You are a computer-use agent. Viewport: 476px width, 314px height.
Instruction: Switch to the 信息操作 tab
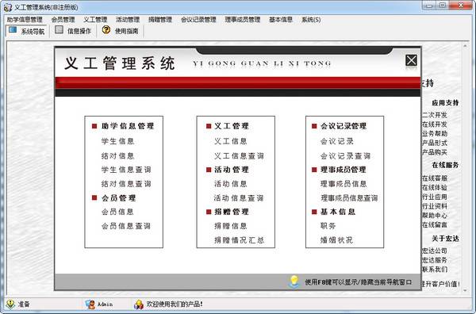click(x=73, y=31)
